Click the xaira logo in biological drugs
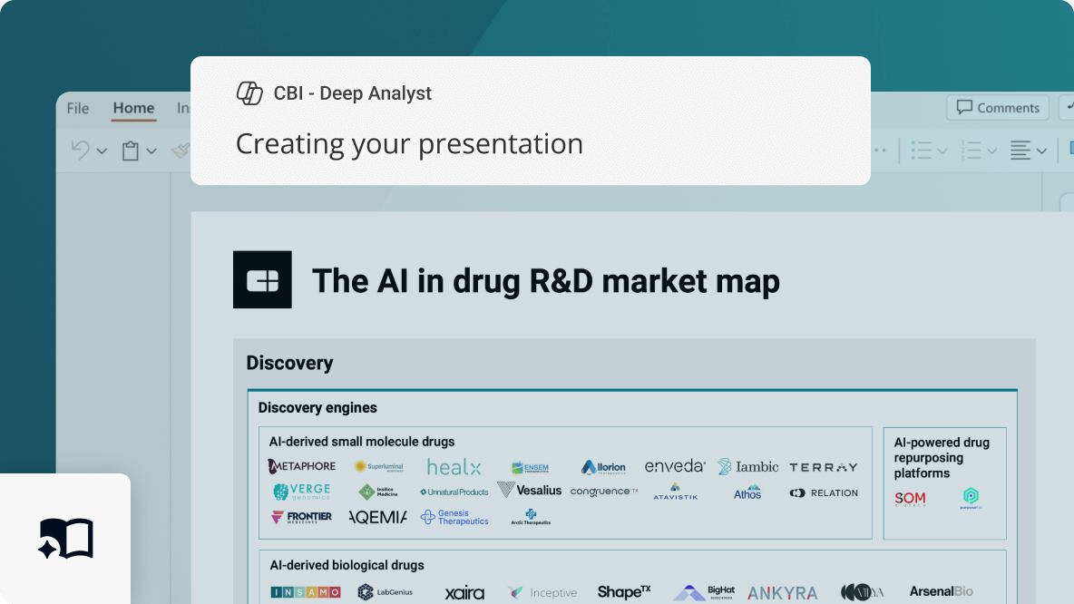Image resolution: width=1074 pixels, height=604 pixels. pyautogui.click(x=464, y=593)
